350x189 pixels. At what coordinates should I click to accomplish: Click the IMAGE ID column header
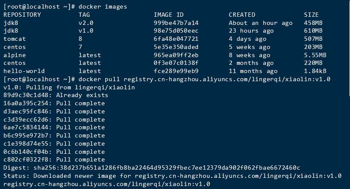point(168,15)
